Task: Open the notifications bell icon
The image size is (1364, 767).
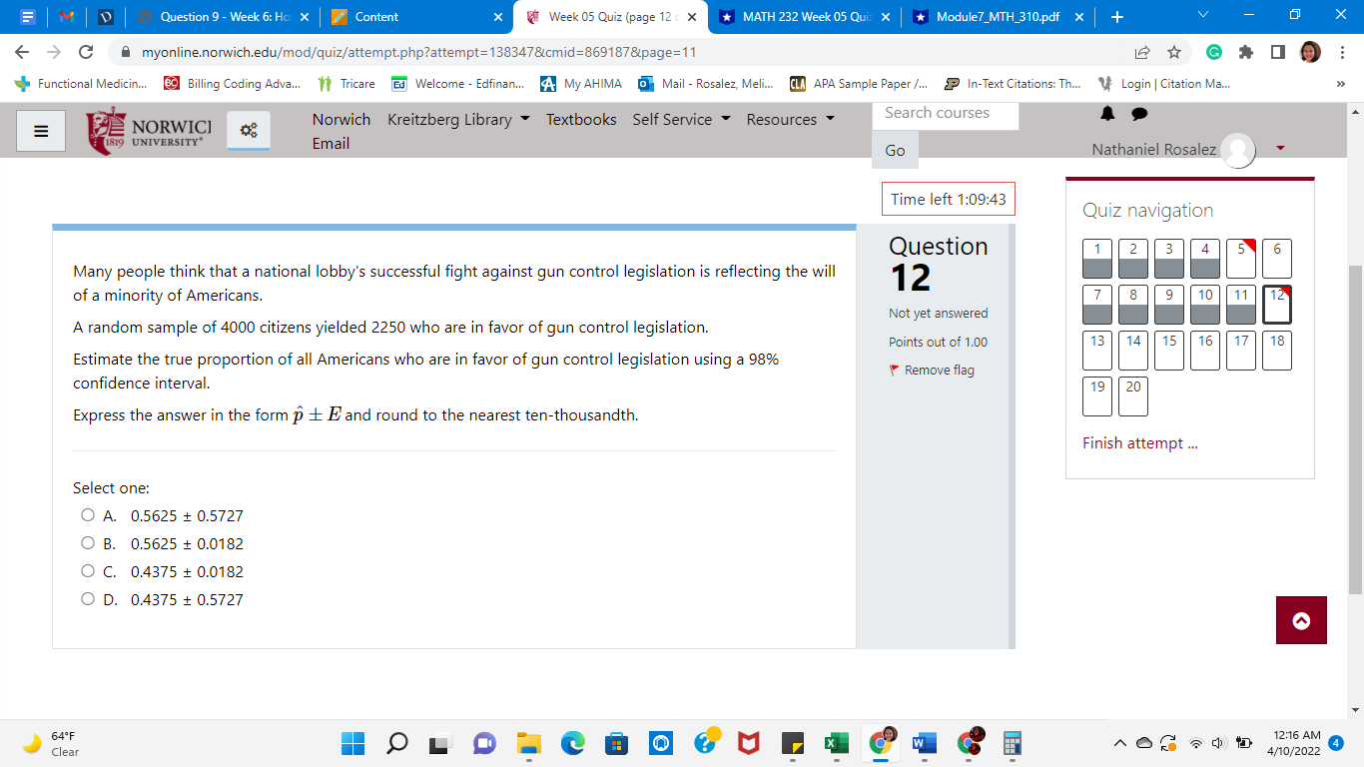Action: pyautogui.click(x=1106, y=115)
